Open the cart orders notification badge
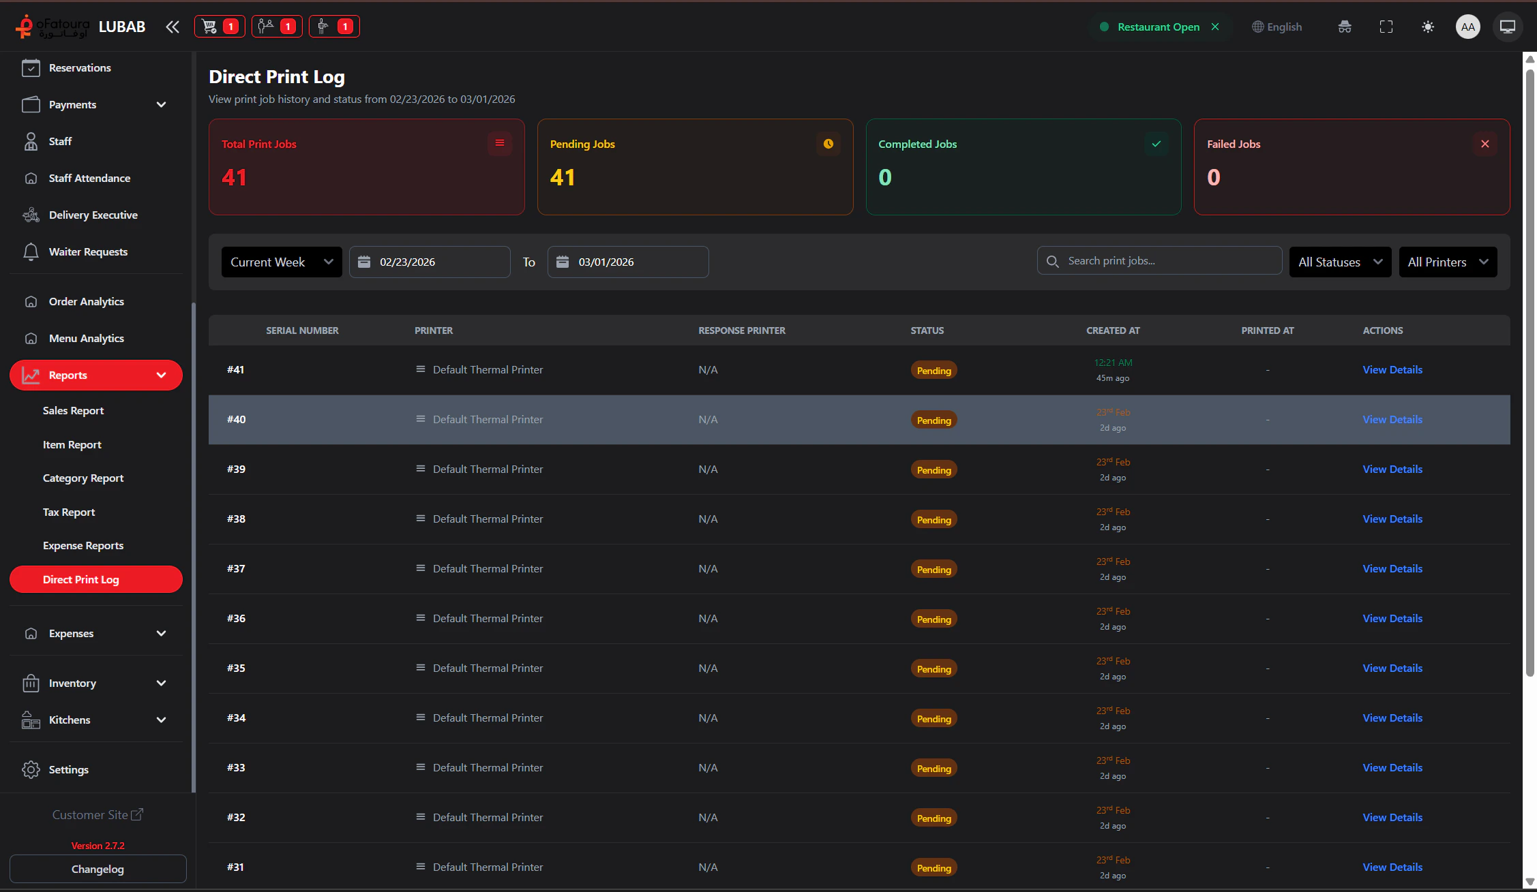This screenshot has width=1537, height=892. (x=220, y=27)
